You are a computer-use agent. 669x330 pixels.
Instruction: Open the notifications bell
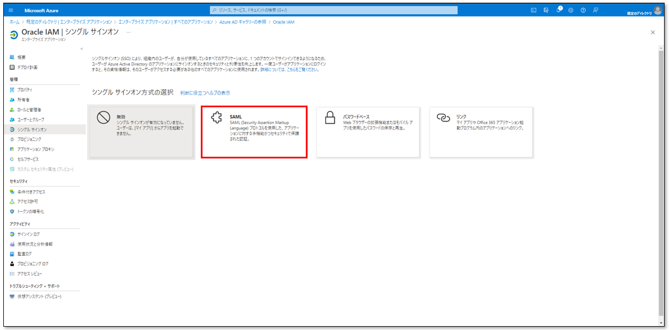click(558, 10)
